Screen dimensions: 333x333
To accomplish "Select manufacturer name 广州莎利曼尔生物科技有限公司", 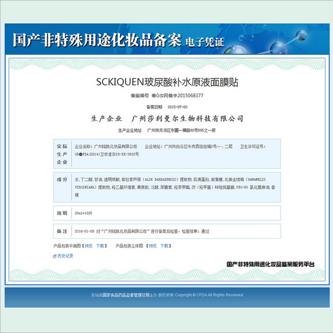I will (187, 119).
